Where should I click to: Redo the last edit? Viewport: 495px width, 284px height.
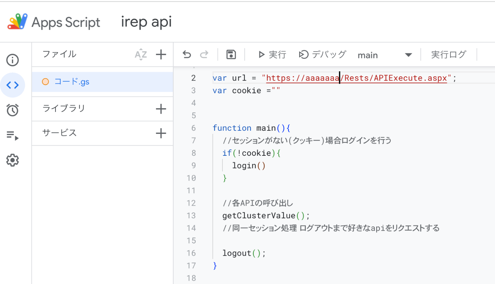point(204,54)
